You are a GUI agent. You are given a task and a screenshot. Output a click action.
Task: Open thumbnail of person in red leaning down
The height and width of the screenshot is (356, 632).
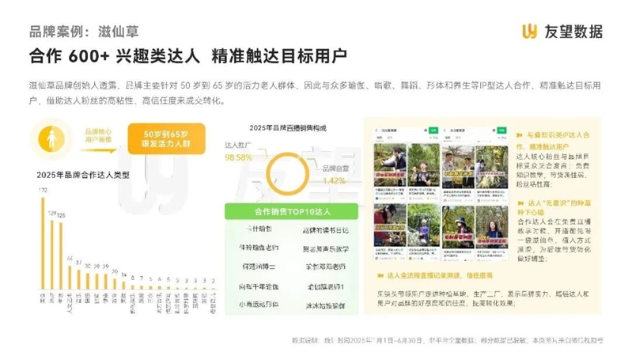click(x=390, y=225)
